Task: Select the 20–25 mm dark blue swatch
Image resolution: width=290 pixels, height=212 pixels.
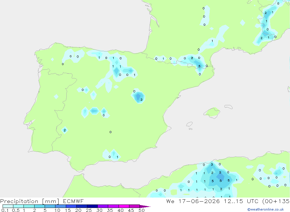Action: point(81,206)
